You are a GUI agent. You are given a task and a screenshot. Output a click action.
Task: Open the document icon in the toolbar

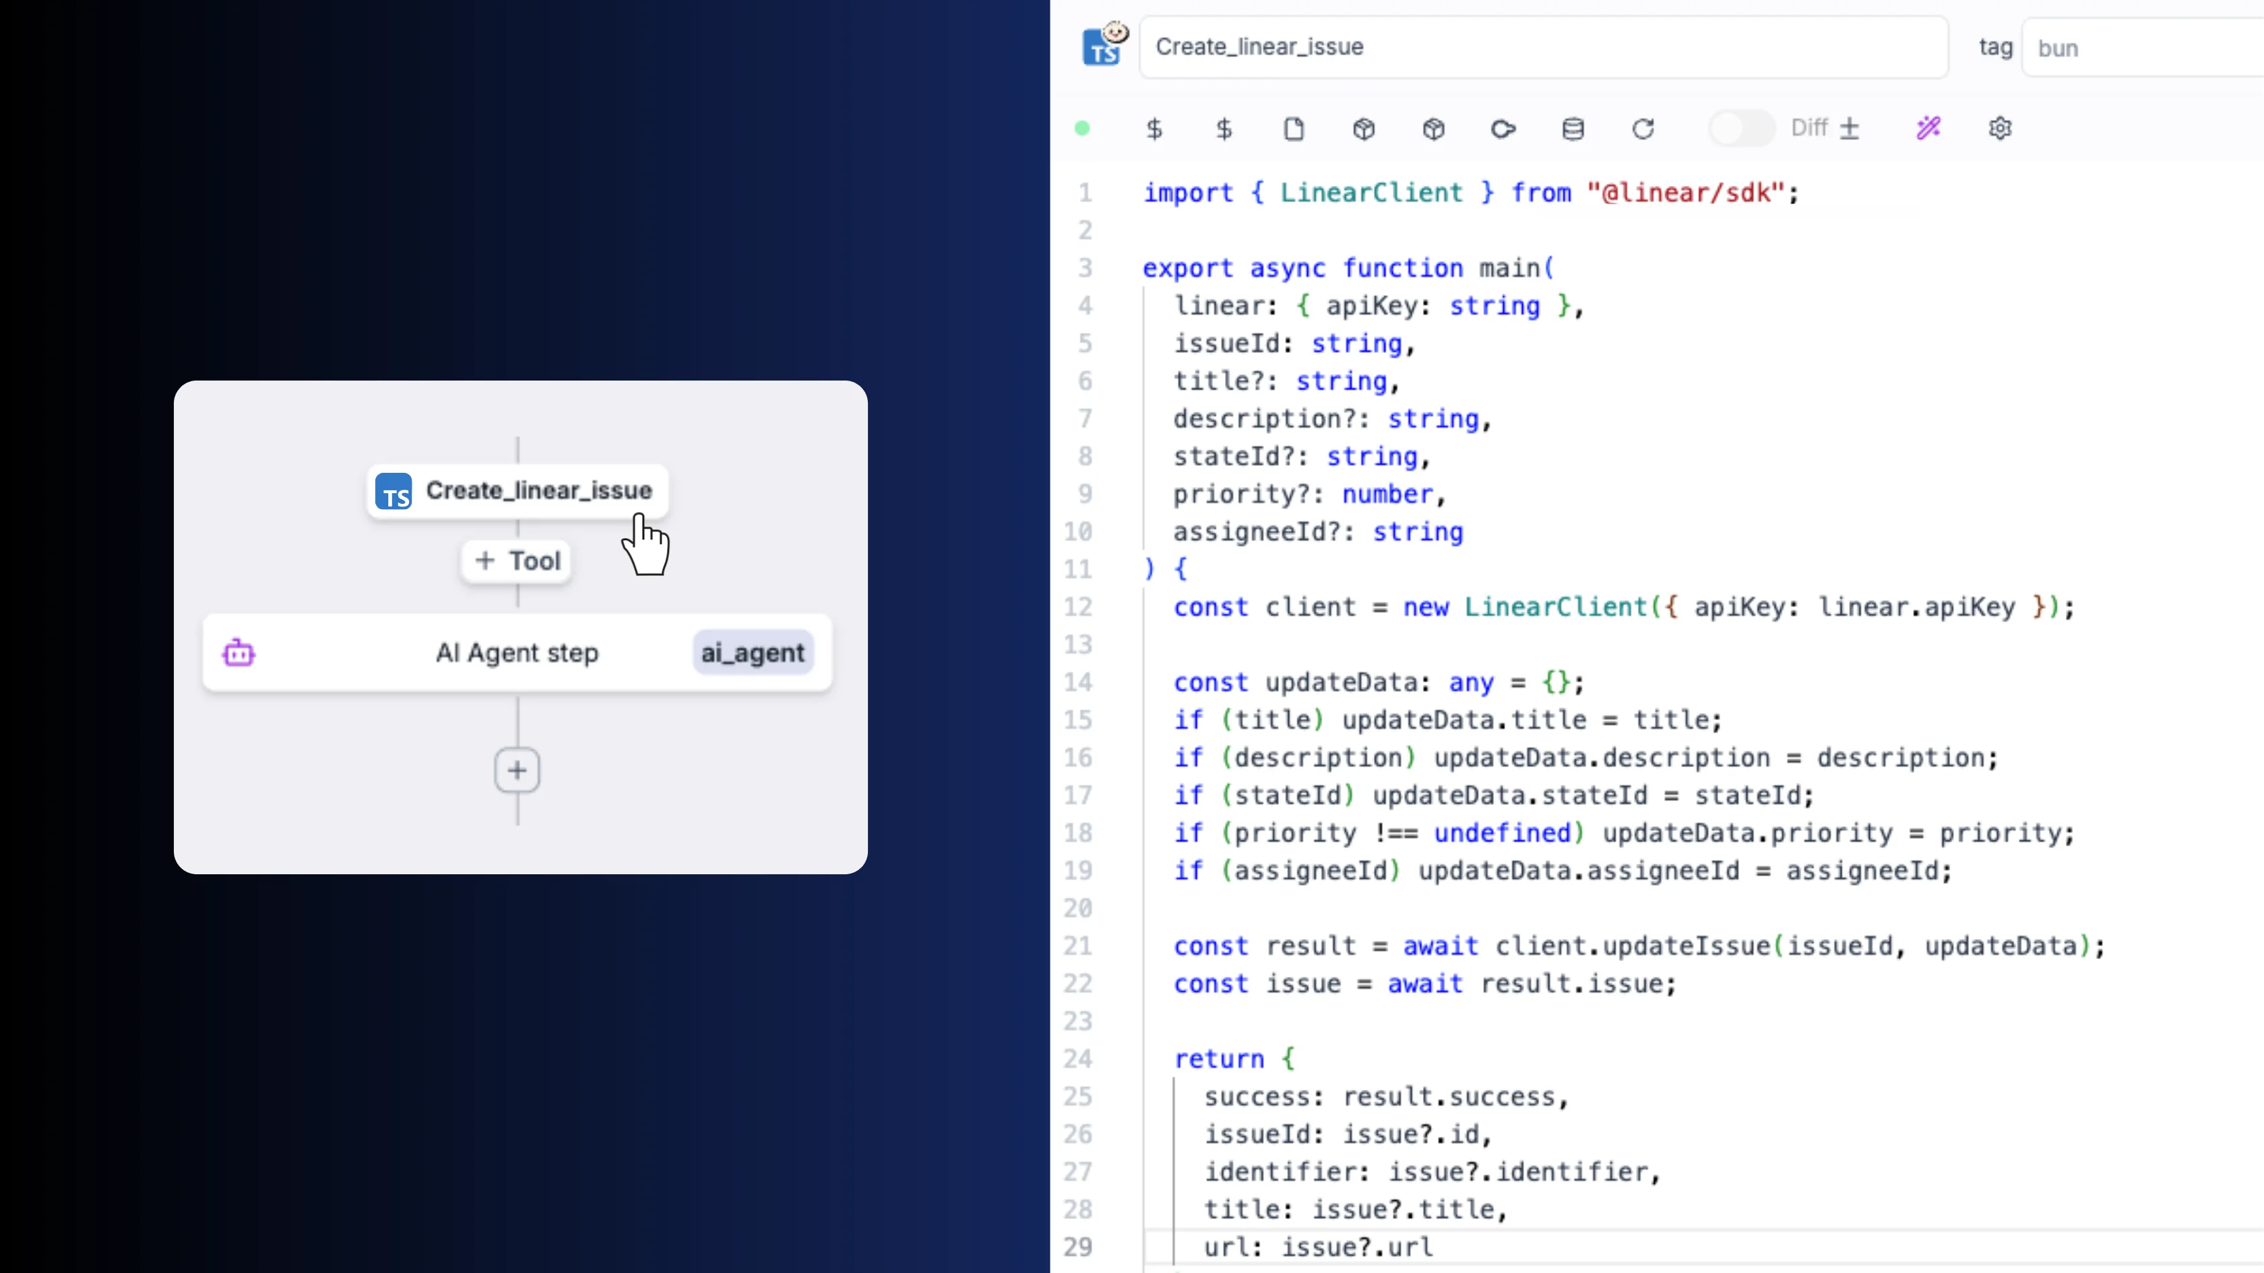click(x=1293, y=128)
